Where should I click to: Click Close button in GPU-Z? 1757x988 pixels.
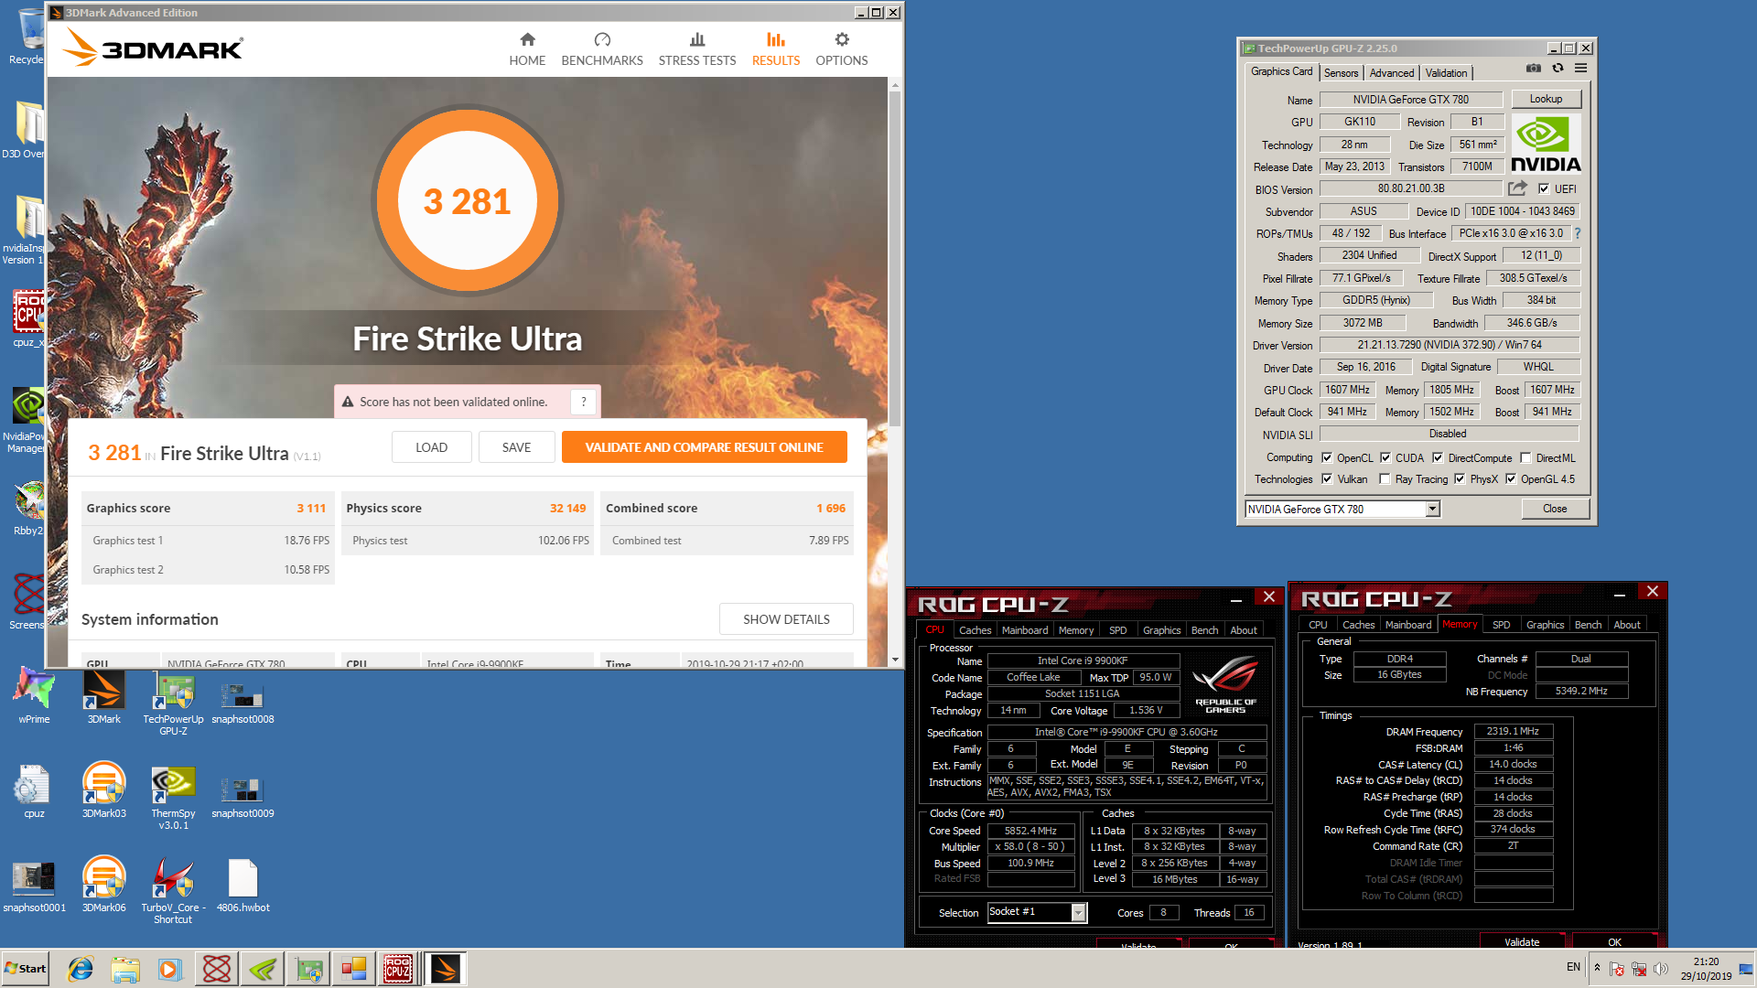click(x=1555, y=509)
